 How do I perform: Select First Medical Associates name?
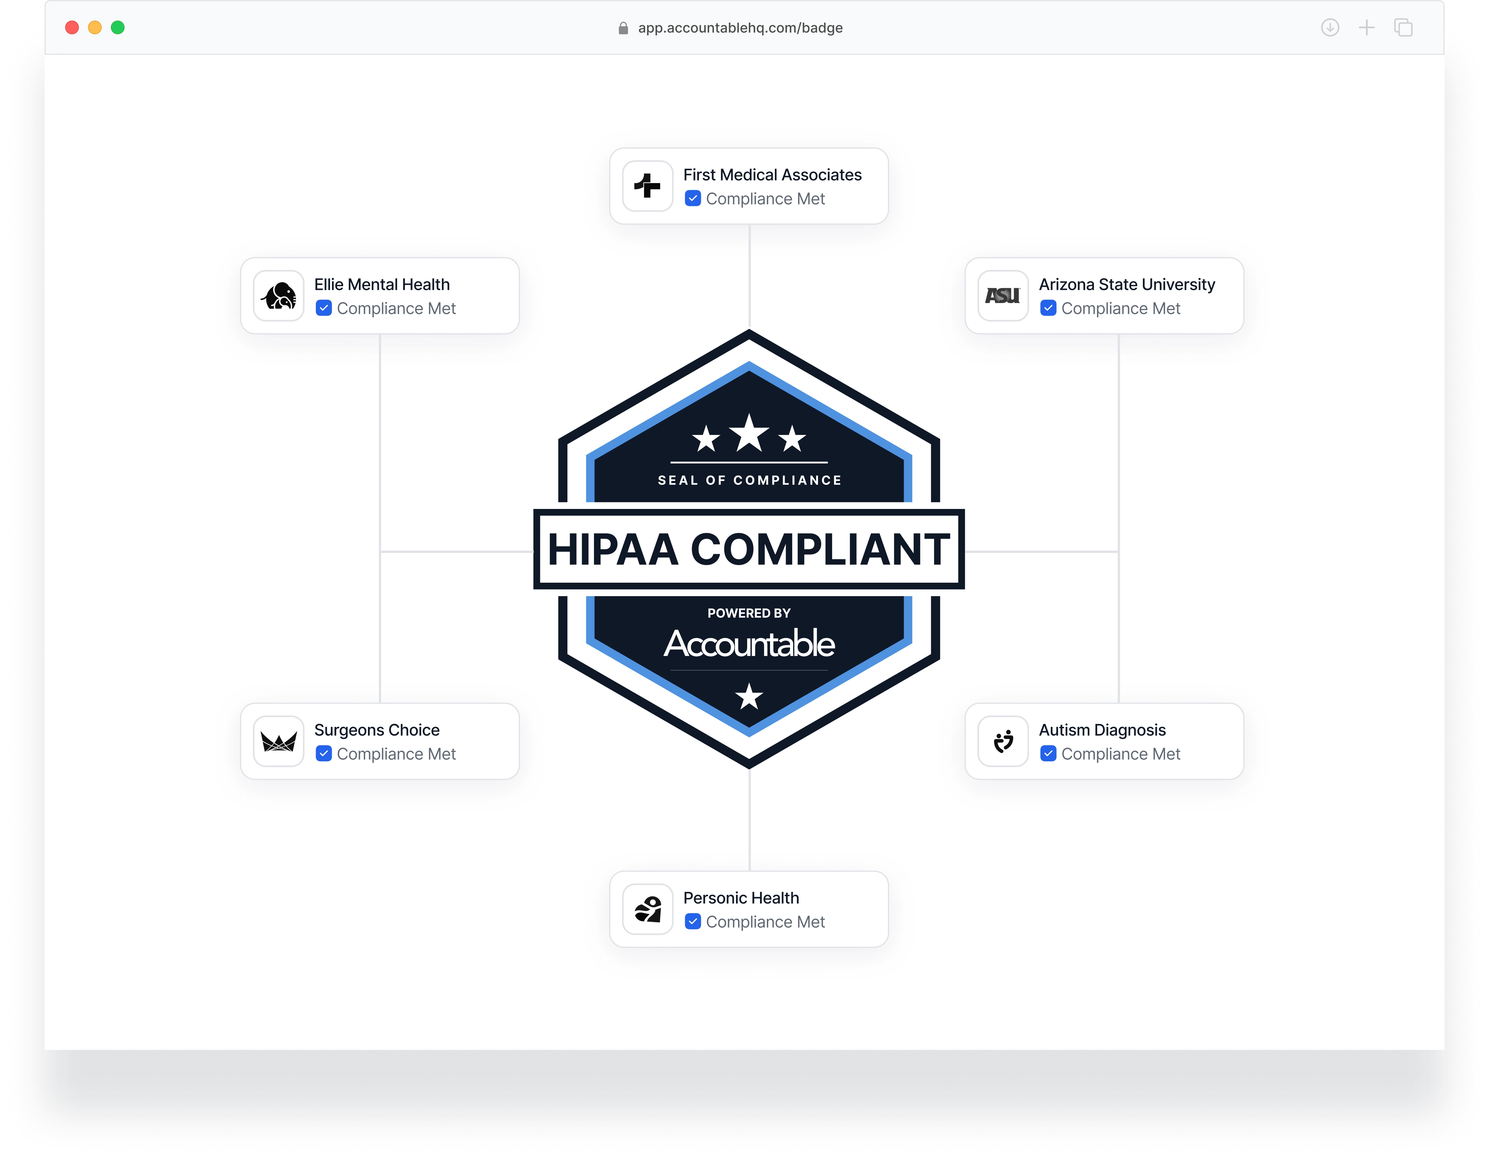tap(773, 175)
